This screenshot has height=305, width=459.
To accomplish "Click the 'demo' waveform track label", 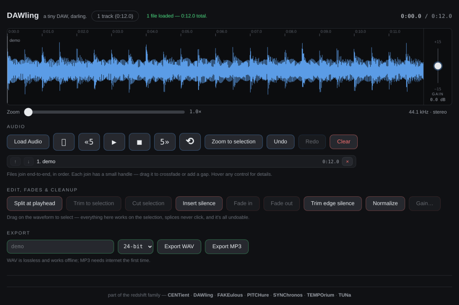I will pos(15,40).
